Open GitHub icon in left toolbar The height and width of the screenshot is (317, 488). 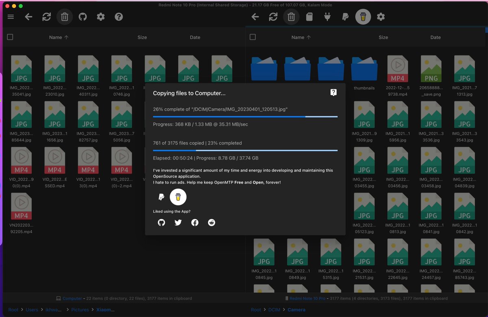(83, 17)
